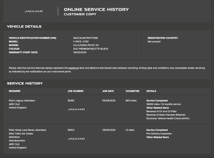Select job date 05/04/2025
This screenshot has height=158, width=214.
(109, 101)
